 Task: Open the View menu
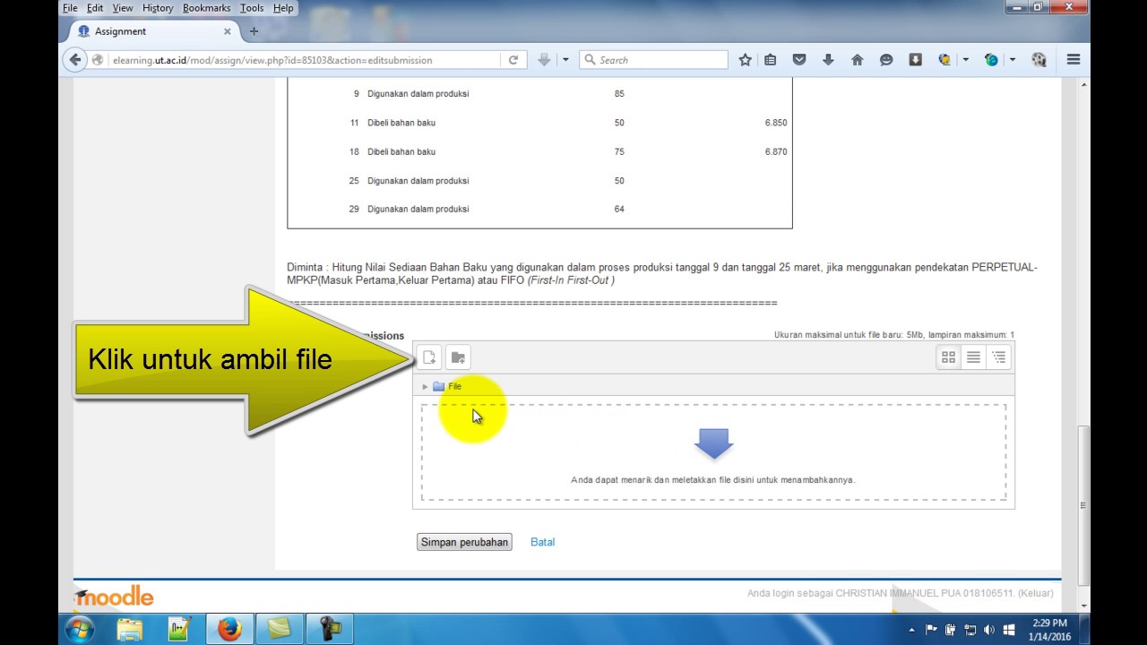tap(123, 8)
